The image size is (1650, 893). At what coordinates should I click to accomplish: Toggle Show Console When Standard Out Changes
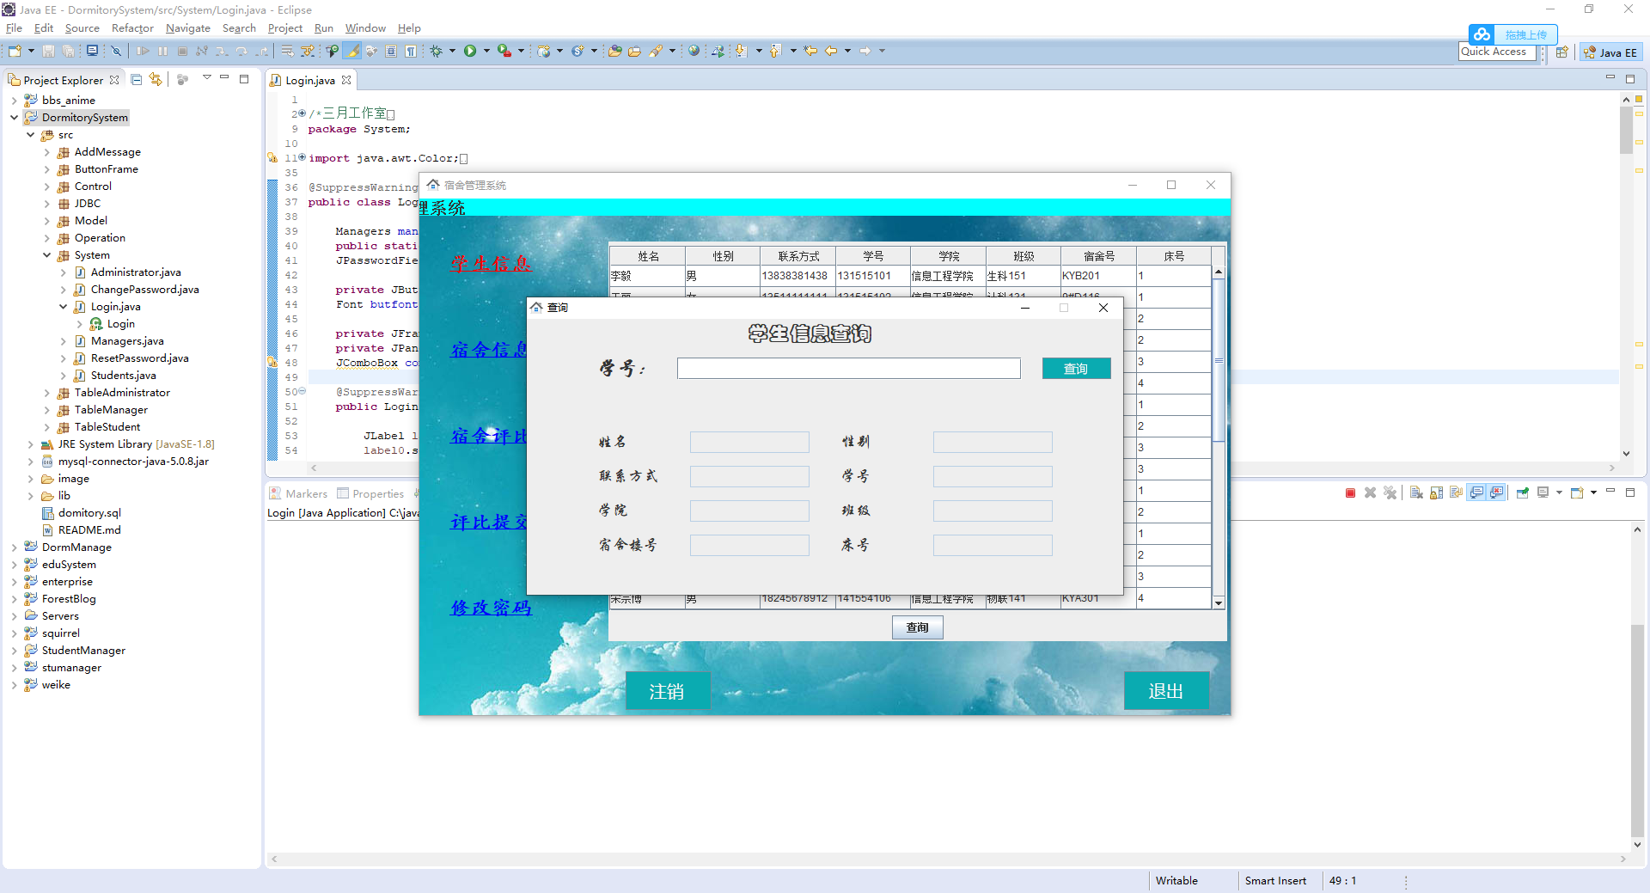[x=1476, y=492]
